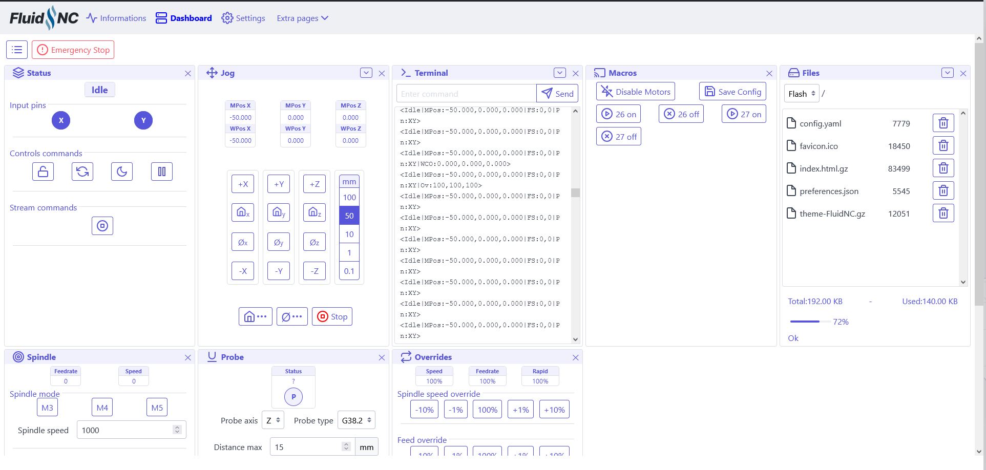Viewport: 986px width, 470px height.
Task: Select jog distance 100
Action: tap(349, 198)
